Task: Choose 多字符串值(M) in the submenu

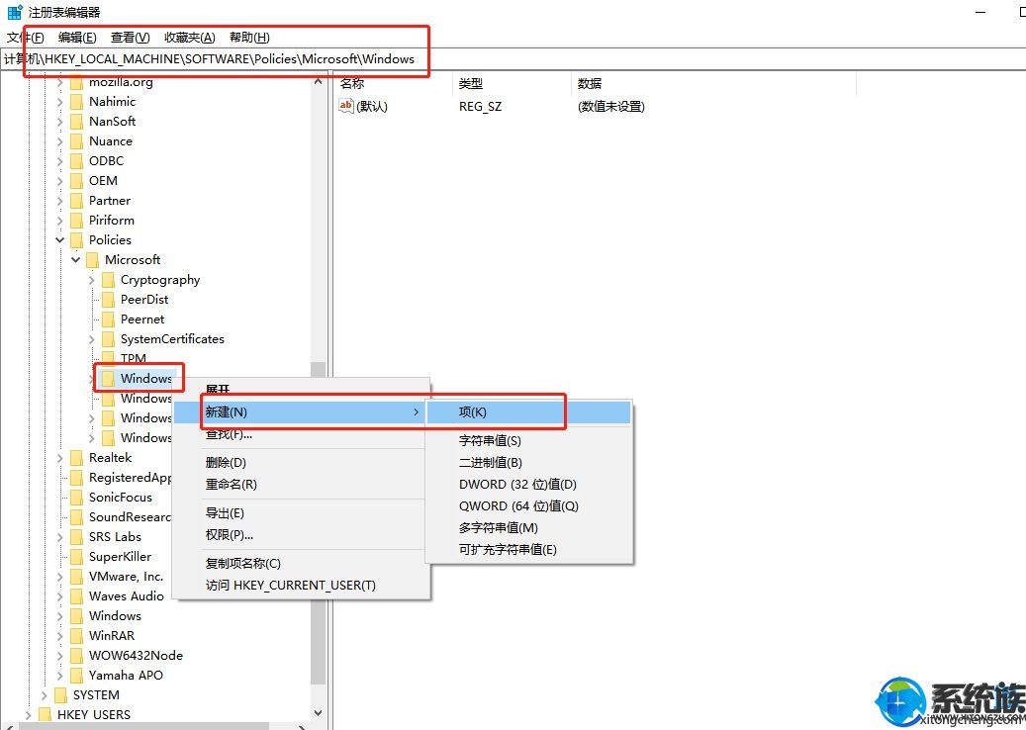Action: 528,527
